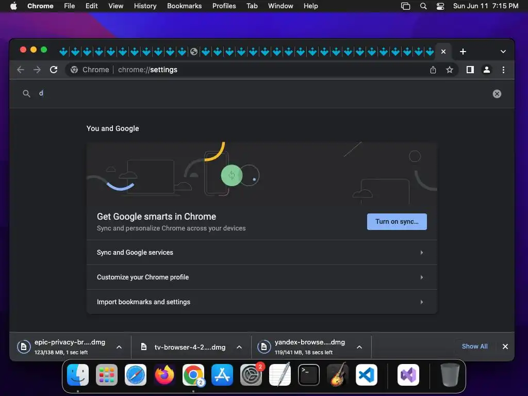Open Visual Studio purple icon in Dock
Screen dimensions: 528x396
(408, 375)
